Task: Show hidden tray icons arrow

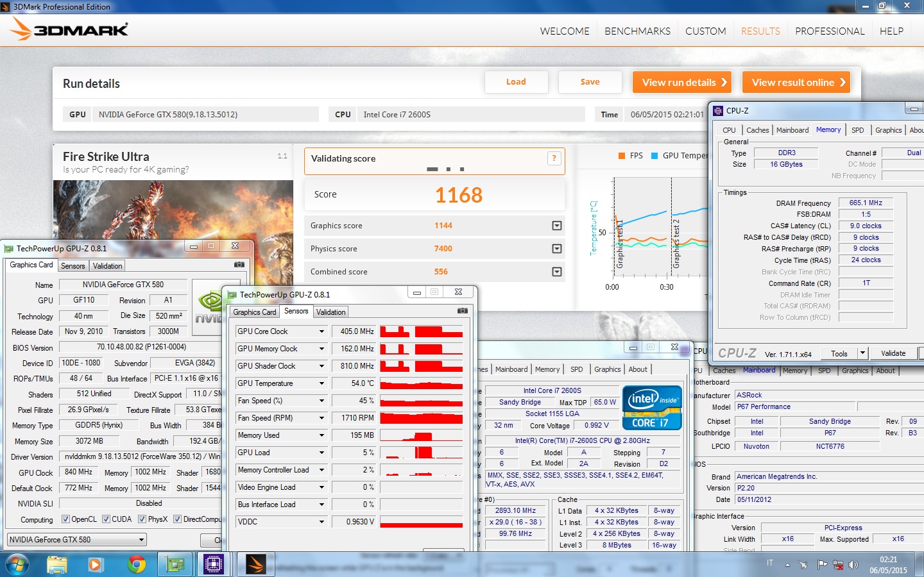Action: (x=787, y=565)
